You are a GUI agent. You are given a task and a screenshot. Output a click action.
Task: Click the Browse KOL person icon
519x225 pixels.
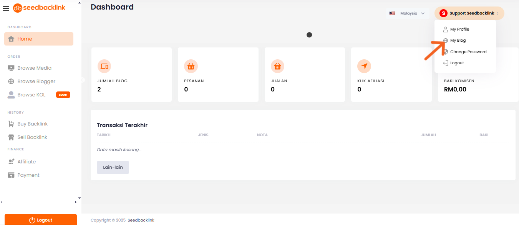pyautogui.click(x=11, y=95)
